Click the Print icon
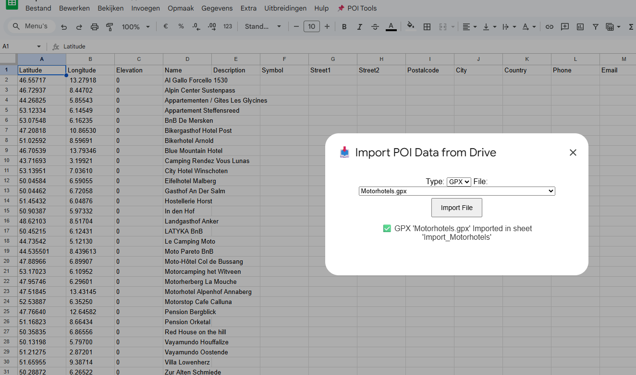Viewport: 636px width, 375px height. pos(95,27)
